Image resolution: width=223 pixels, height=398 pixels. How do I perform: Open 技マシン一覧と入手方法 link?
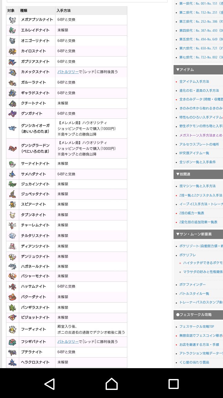pos(198,186)
